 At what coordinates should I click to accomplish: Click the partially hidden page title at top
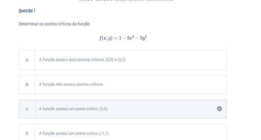click(x=126, y=0)
